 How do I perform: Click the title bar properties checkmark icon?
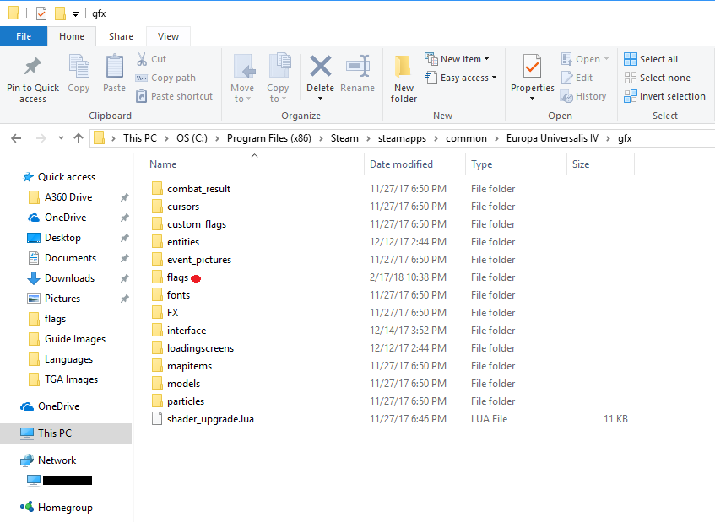coord(41,13)
